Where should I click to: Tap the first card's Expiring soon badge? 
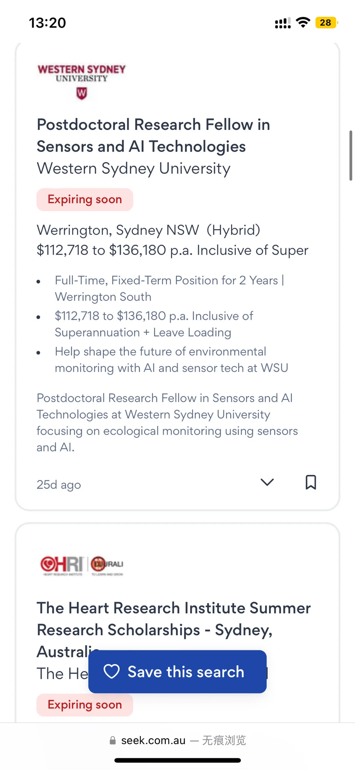pyautogui.click(x=85, y=199)
